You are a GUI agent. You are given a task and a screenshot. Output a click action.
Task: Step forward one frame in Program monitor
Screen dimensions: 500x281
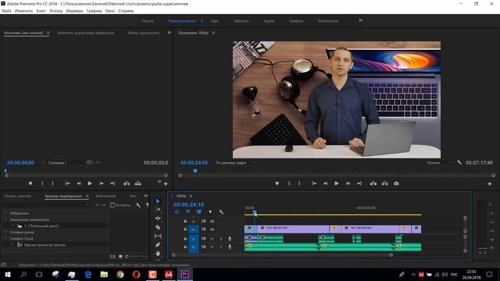pyautogui.click(x=348, y=183)
